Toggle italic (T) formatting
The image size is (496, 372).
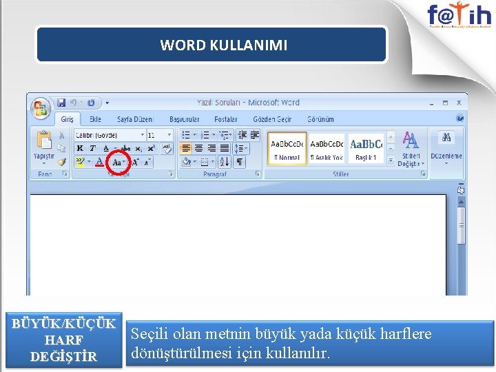coord(92,148)
